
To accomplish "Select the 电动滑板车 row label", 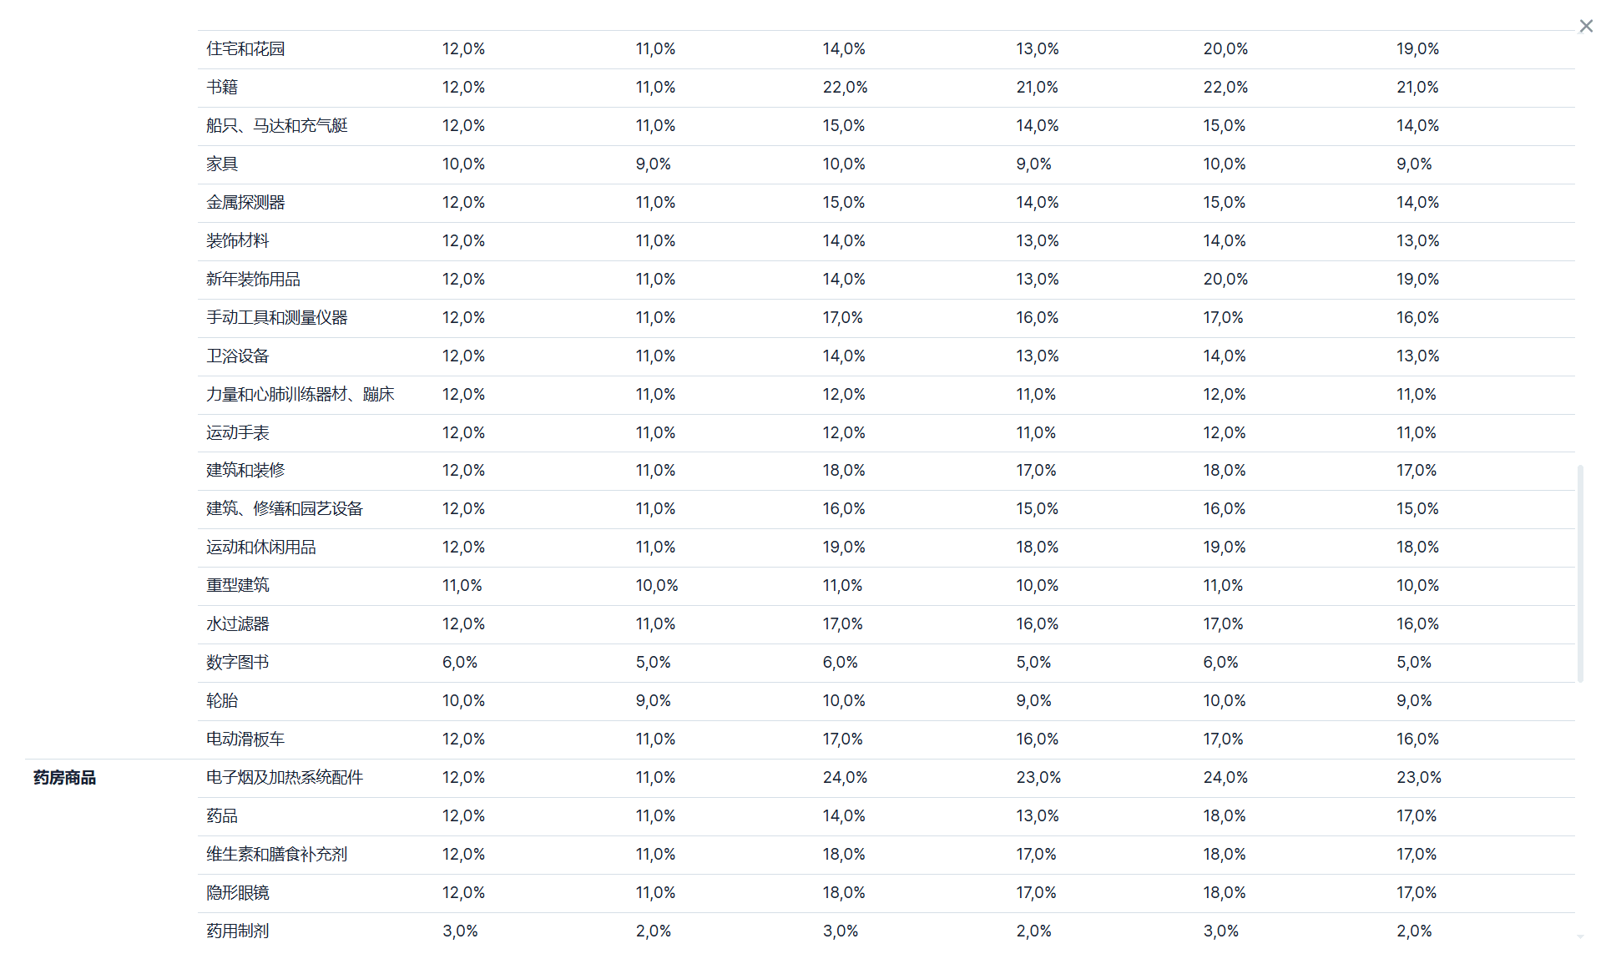I will [245, 739].
